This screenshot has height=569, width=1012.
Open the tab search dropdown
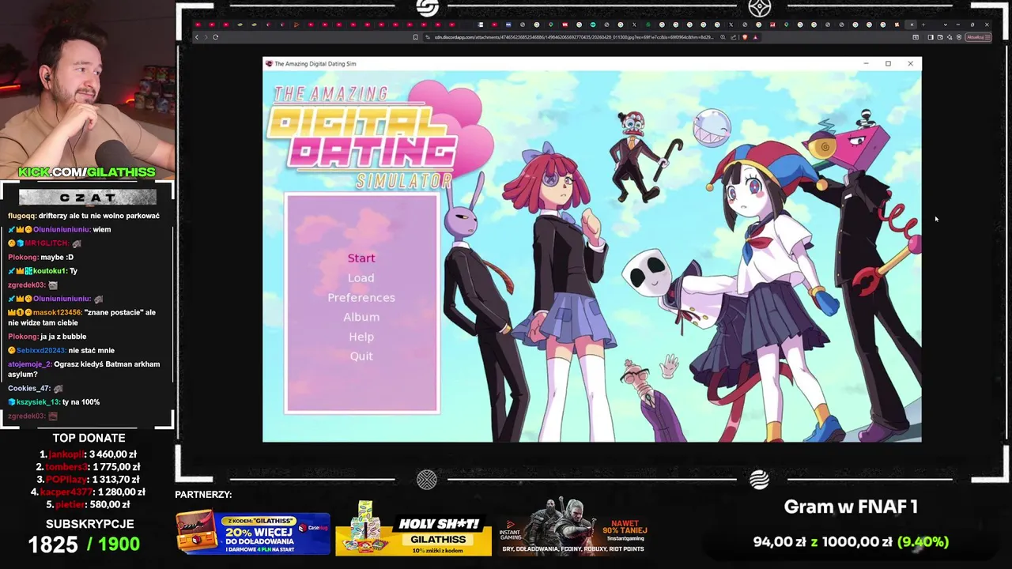tap(946, 24)
